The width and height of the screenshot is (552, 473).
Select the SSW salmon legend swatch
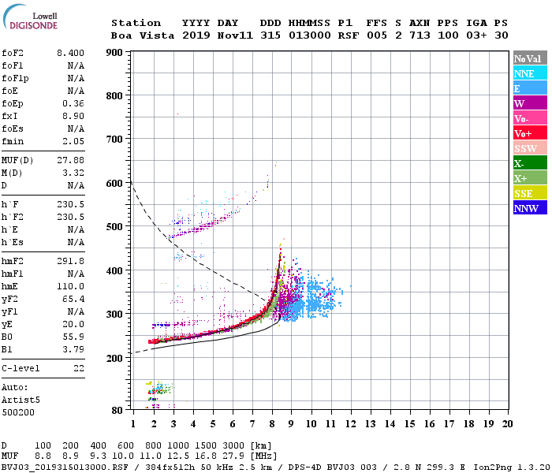pyautogui.click(x=530, y=147)
